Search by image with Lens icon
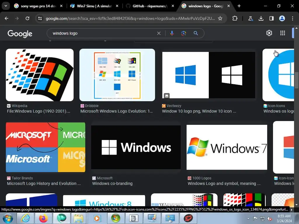 pos(183,33)
